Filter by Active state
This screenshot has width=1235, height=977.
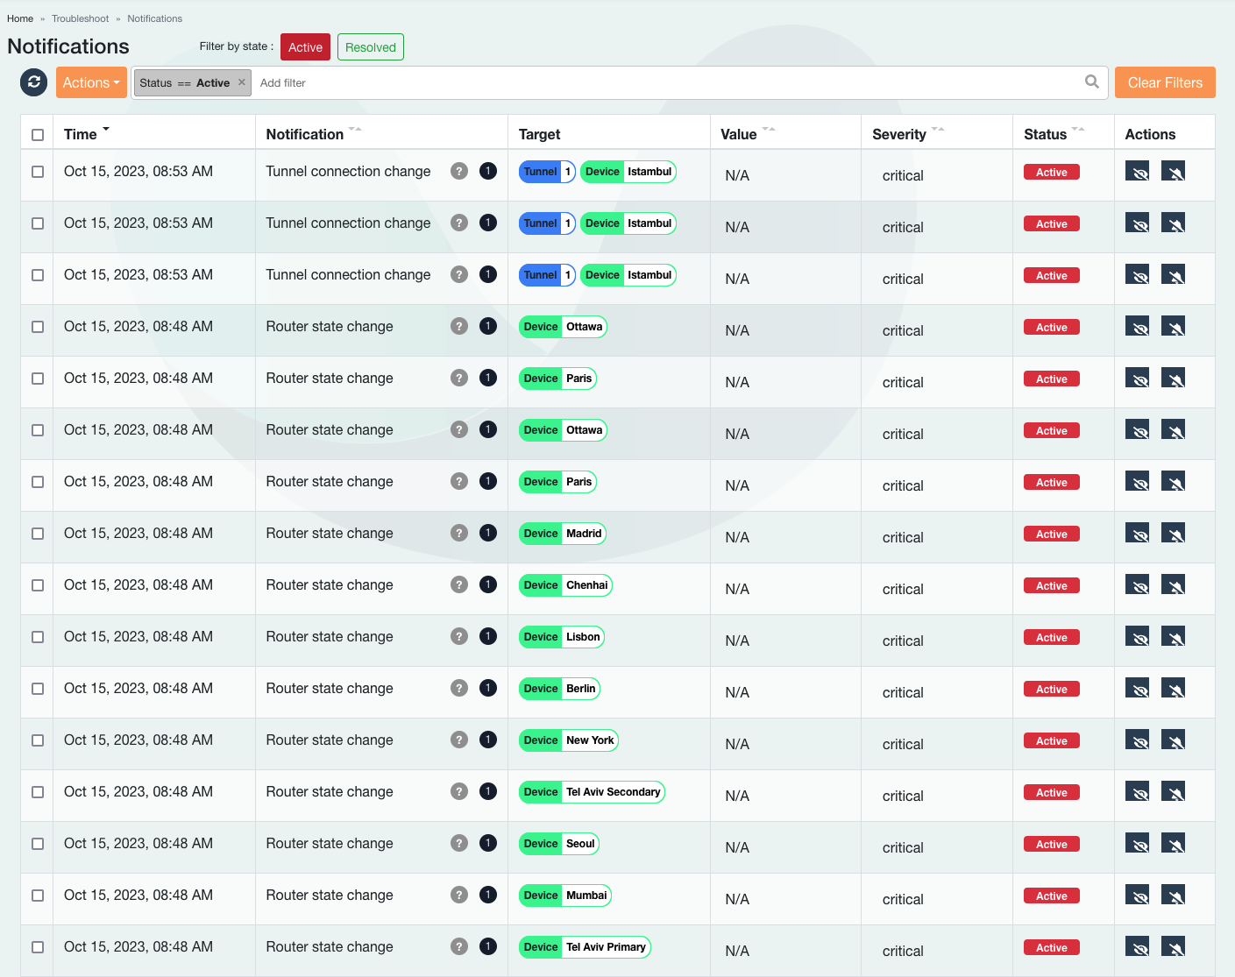pos(305,47)
